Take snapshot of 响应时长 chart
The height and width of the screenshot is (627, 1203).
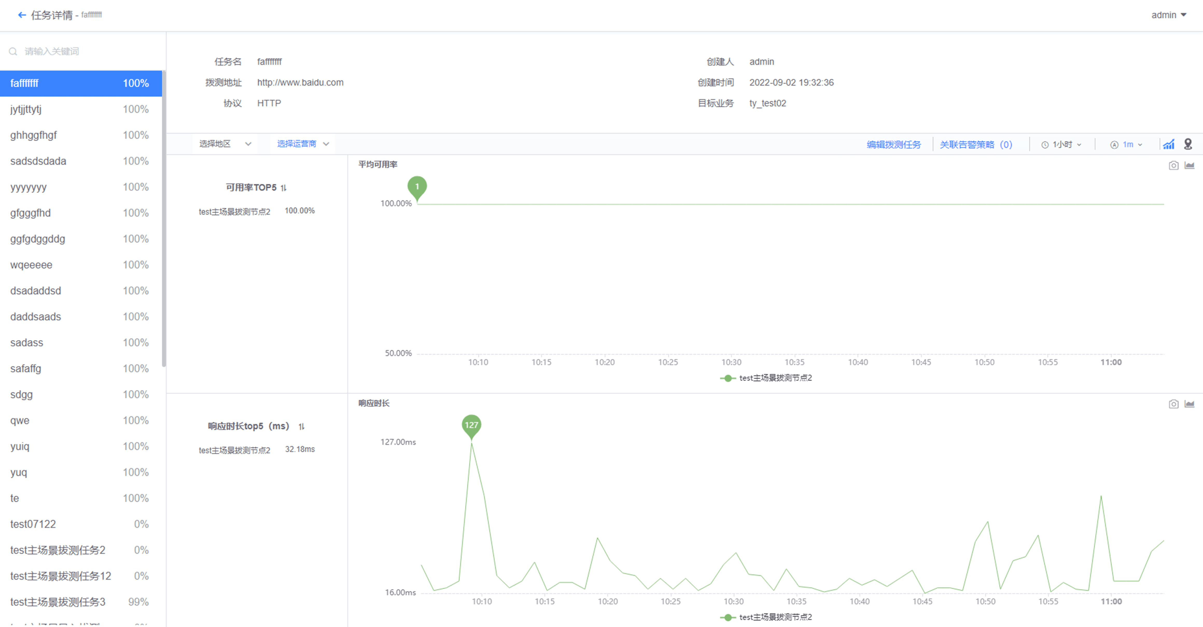click(x=1174, y=404)
